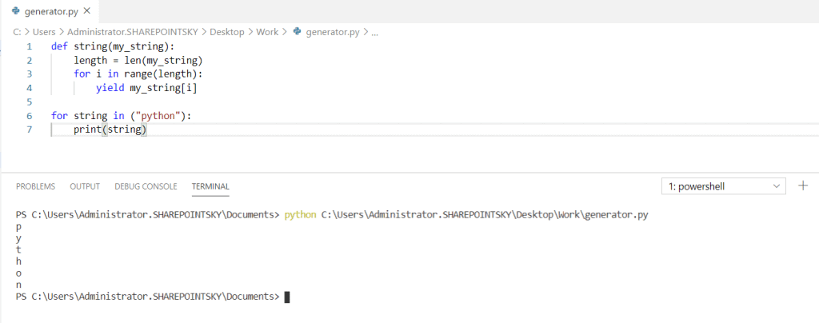Select the TERMINAL panel tab
This screenshot has height=323, width=819.
pyautogui.click(x=210, y=186)
